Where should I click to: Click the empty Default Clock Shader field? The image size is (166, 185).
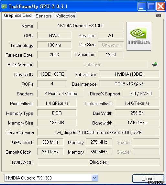(x=146, y=152)
